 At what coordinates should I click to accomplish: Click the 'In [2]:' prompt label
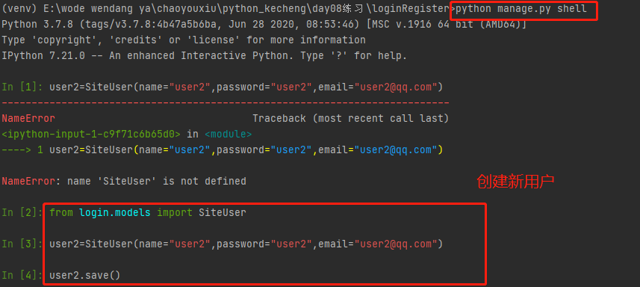point(22,212)
